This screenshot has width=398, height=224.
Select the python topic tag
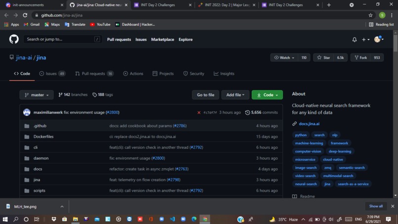[301, 135]
